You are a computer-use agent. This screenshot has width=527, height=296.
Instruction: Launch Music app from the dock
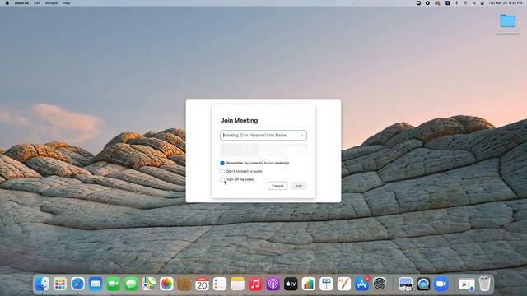[x=255, y=284]
